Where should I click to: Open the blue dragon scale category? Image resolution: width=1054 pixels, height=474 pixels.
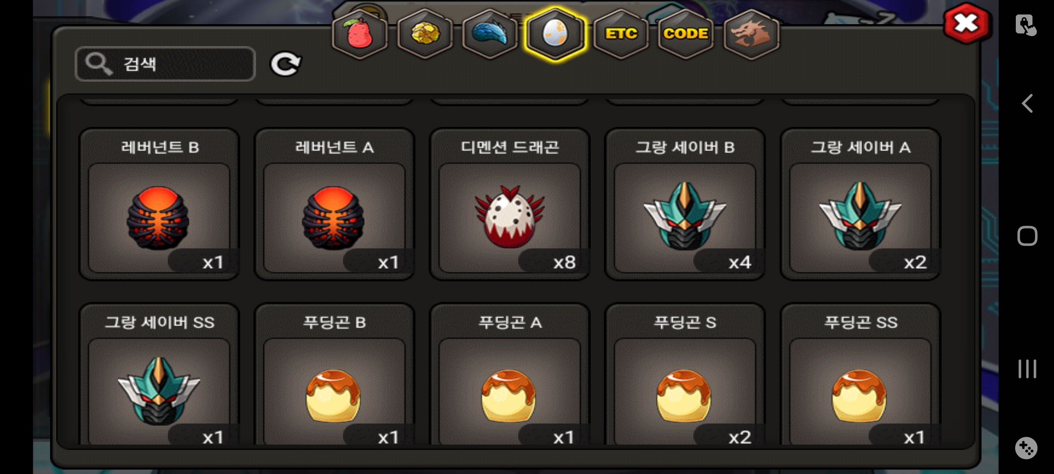[490, 34]
